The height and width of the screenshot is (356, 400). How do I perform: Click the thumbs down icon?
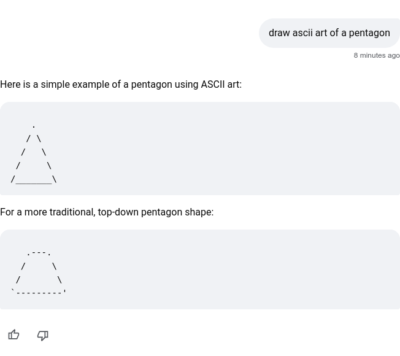pyautogui.click(x=42, y=335)
